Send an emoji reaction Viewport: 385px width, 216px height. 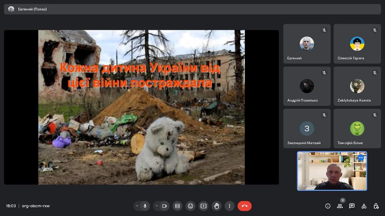click(x=190, y=206)
